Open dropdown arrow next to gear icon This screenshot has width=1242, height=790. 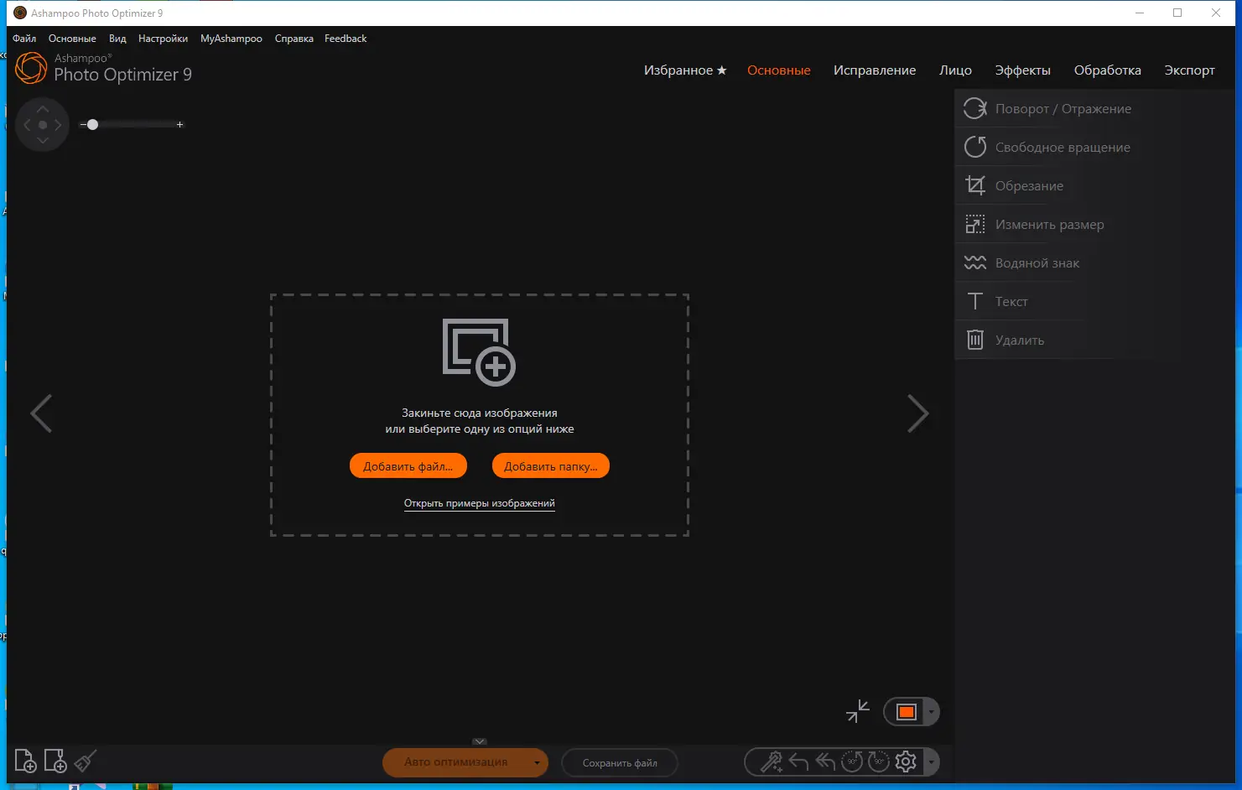[931, 762]
